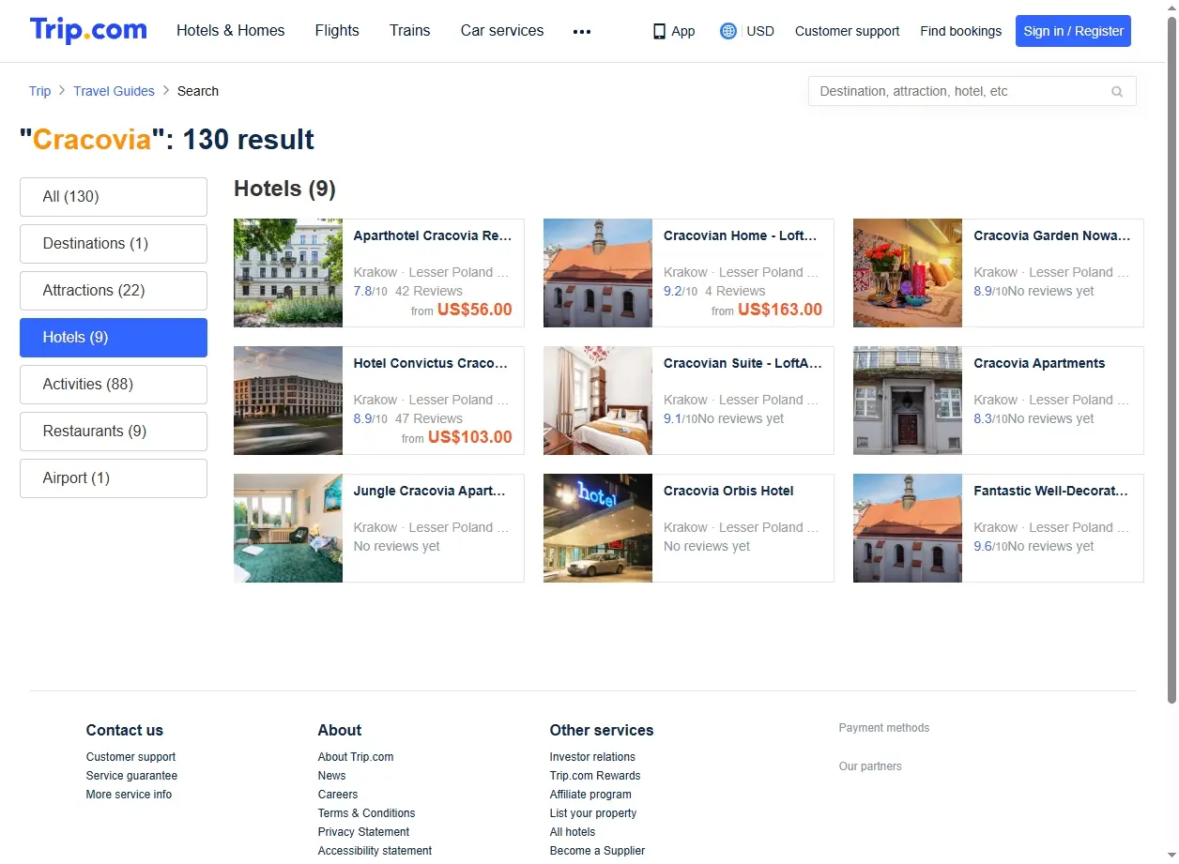Click More service info link
The image size is (1179, 864).
coord(129,795)
